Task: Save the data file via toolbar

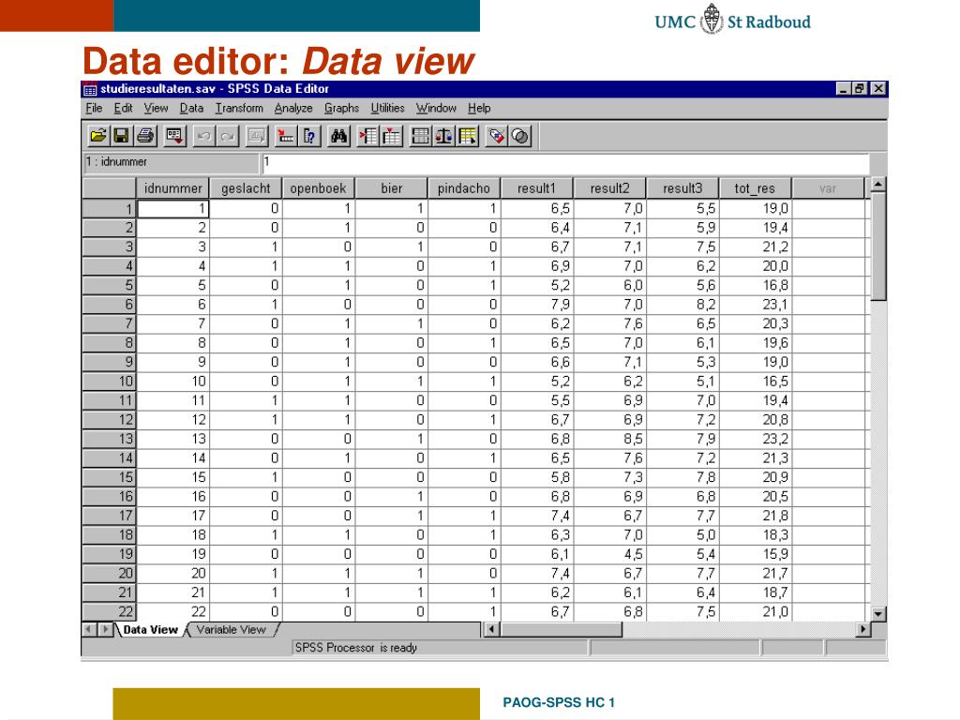Action: pos(122,136)
